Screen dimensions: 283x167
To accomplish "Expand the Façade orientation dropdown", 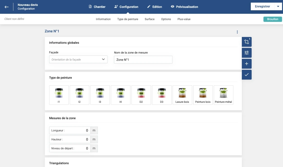I will click(78, 59).
